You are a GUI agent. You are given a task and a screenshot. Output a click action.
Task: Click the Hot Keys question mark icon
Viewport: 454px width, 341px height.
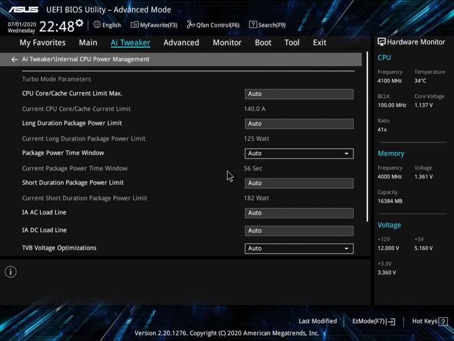(443, 321)
